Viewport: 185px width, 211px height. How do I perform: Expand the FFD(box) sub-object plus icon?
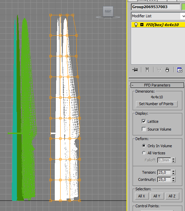[142, 25]
